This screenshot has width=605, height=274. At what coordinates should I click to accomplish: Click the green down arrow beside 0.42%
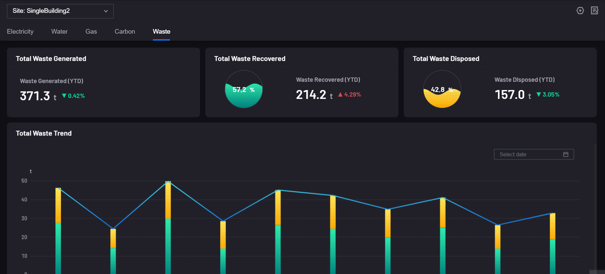pos(64,96)
